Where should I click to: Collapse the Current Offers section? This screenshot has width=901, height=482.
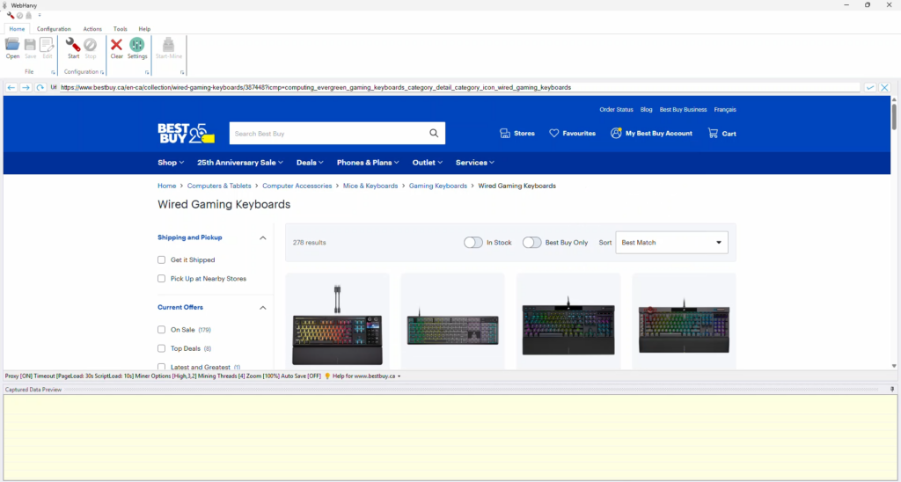(262, 308)
